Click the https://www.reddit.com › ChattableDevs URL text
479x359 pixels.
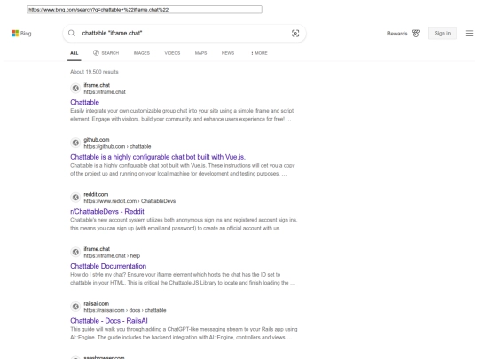tap(130, 201)
